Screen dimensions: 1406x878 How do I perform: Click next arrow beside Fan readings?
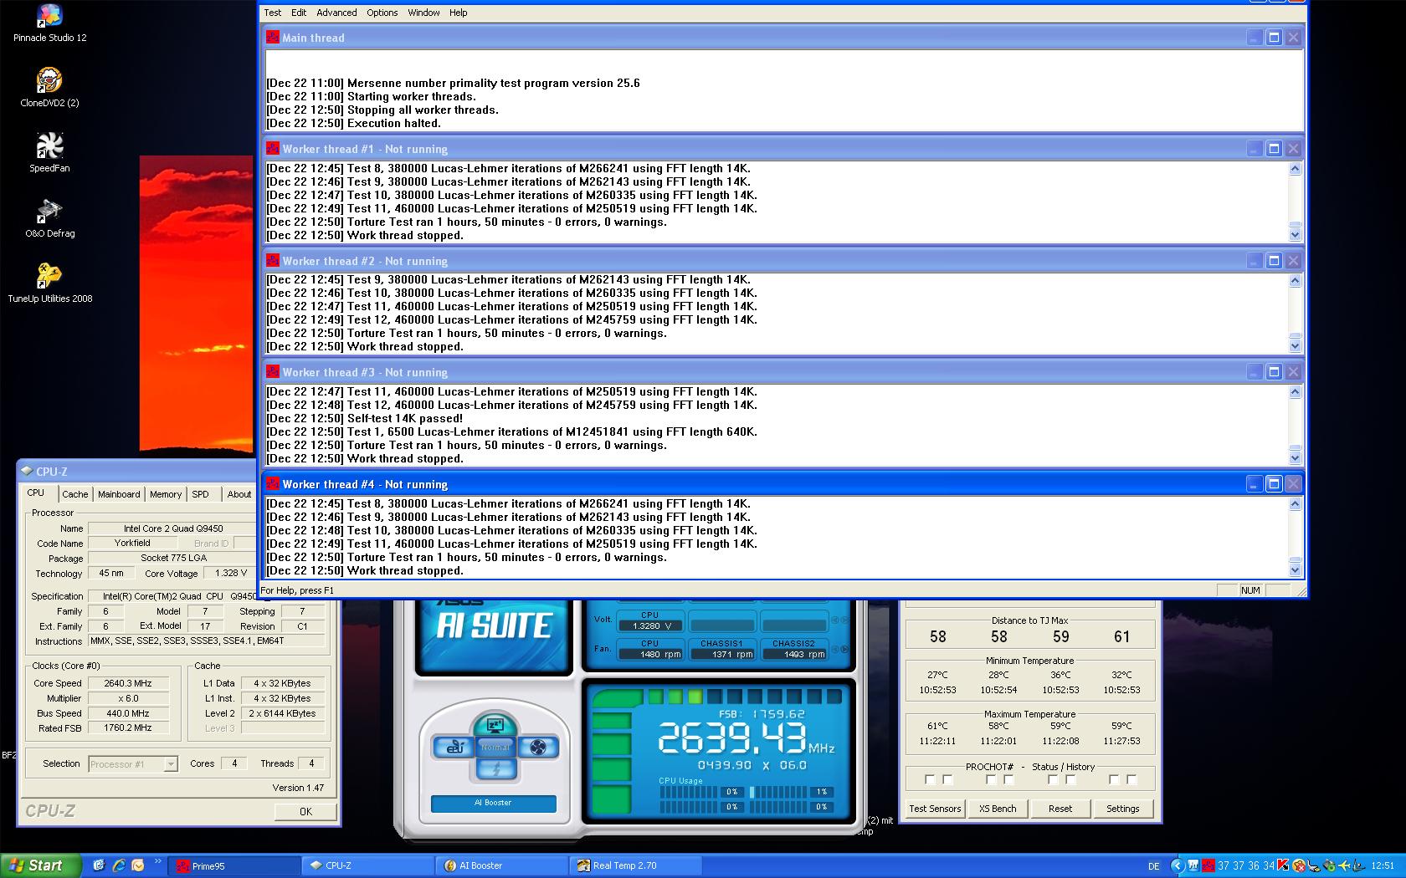coord(844,650)
